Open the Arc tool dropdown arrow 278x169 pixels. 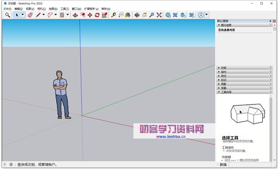56,15
